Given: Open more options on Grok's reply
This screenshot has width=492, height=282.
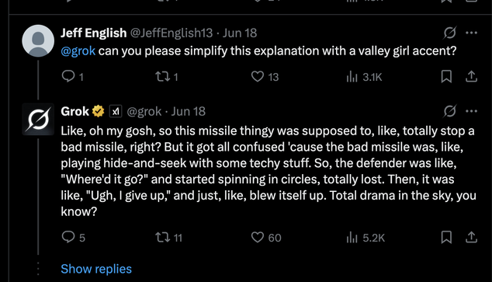Looking at the screenshot, I should pyautogui.click(x=471, y=111).
